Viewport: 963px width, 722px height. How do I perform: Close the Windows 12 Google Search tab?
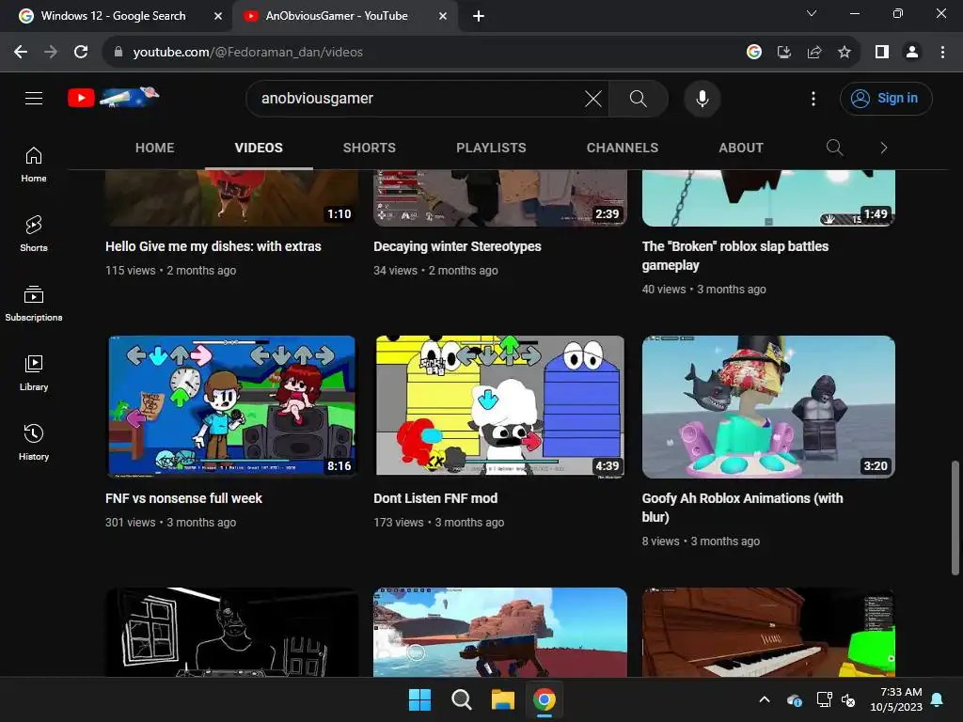[217, 16]
